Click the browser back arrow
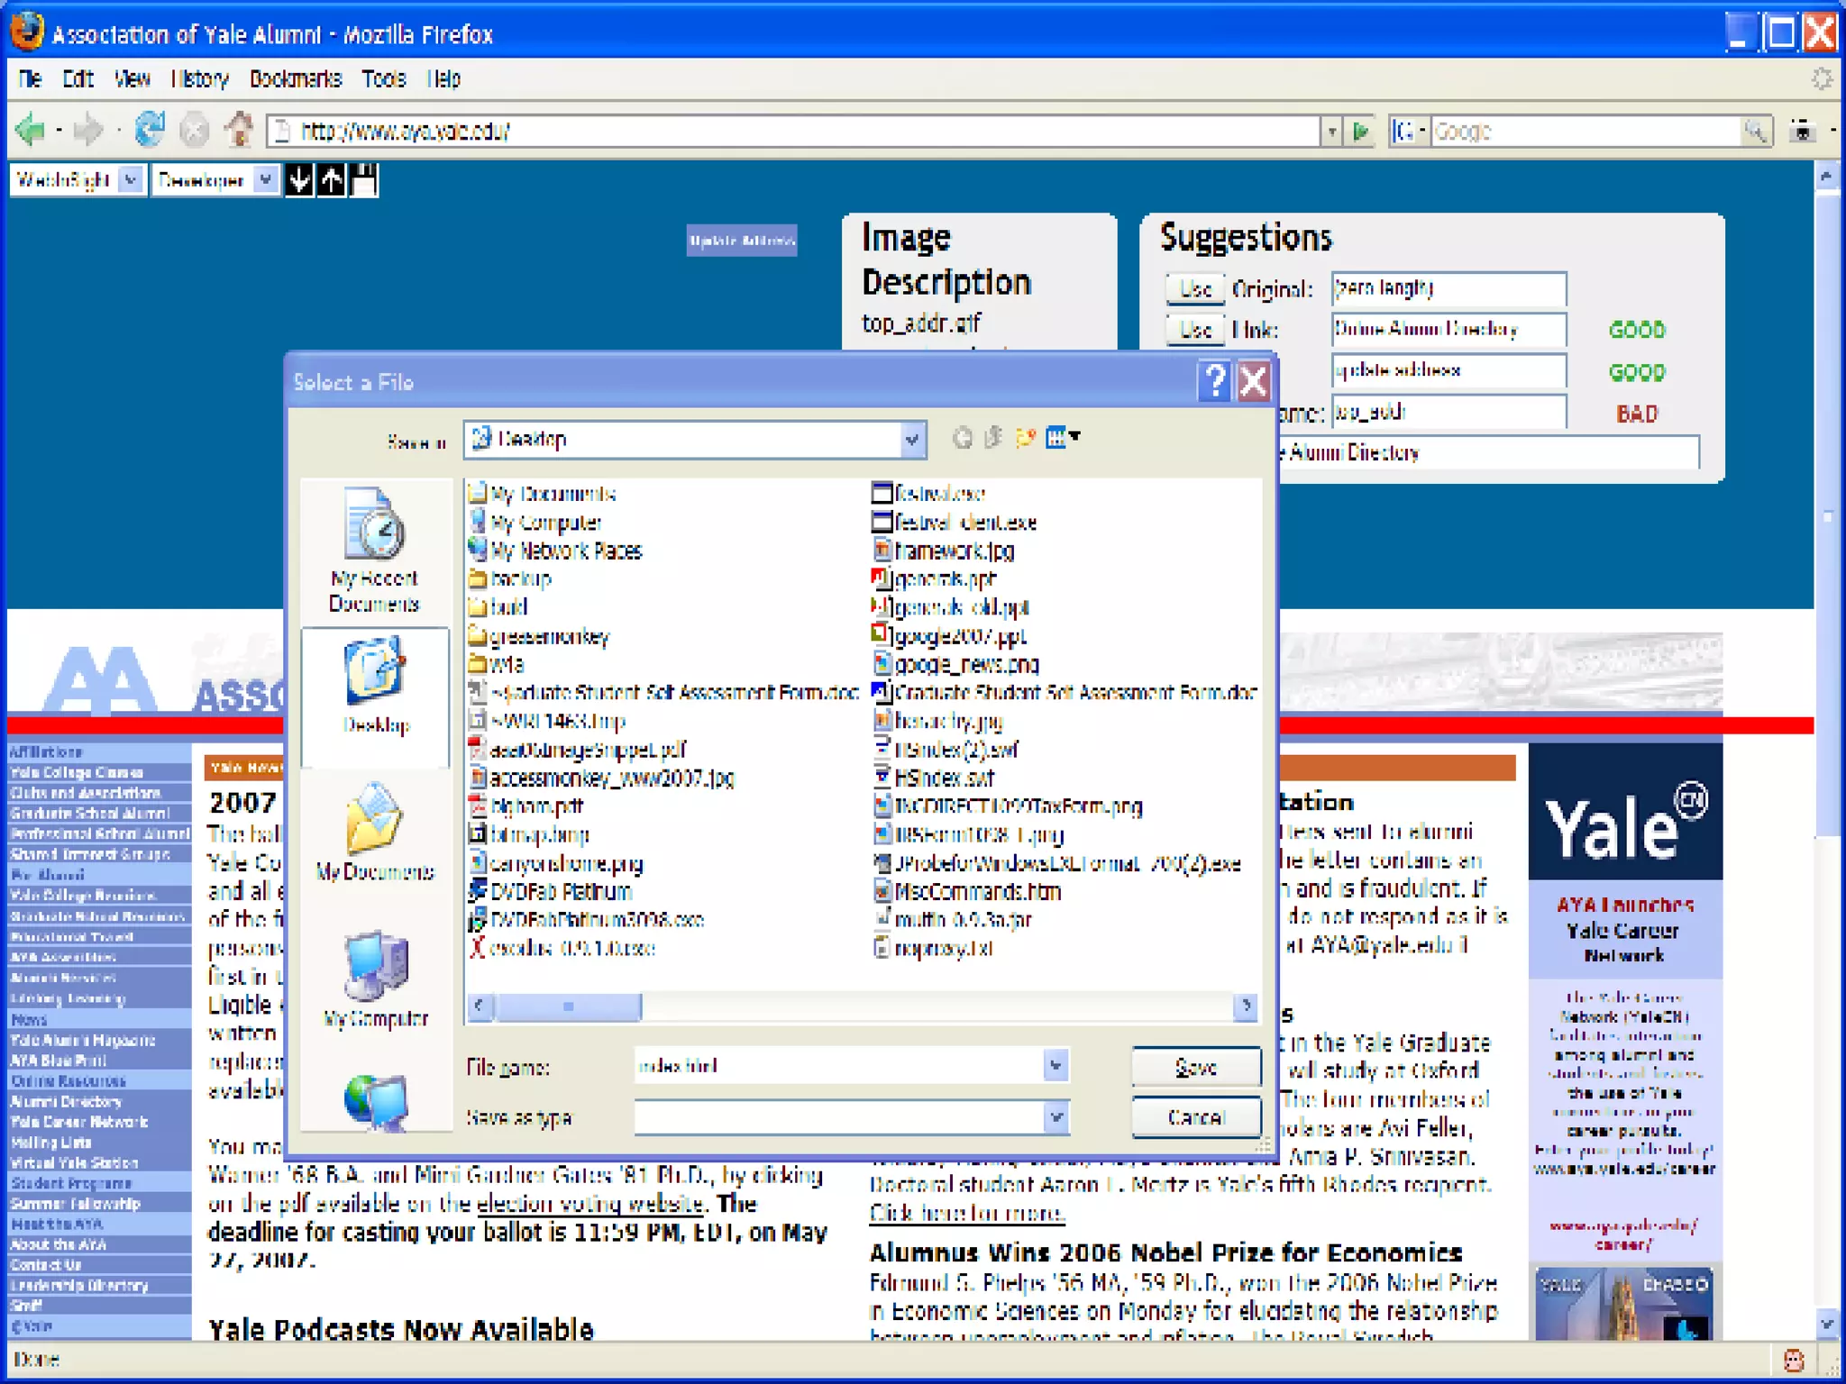This screenshot has width=1846, height=1384. tap(31, 130)
